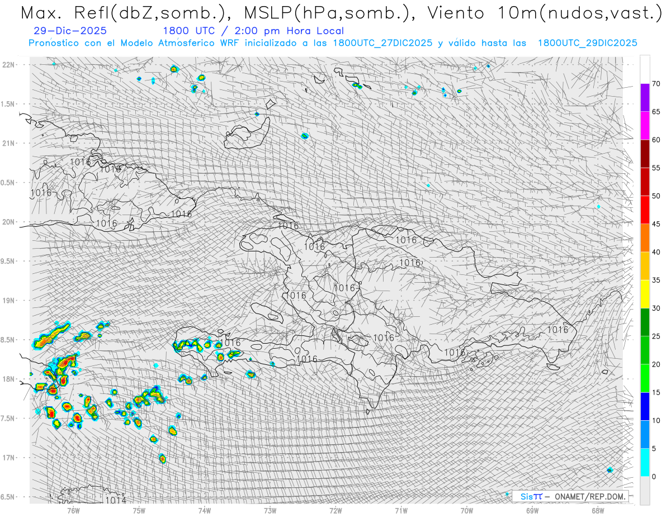
Task: Click the light blue 5–10 dBZ band
Action: pyautogui.click(x=645, y=434)
